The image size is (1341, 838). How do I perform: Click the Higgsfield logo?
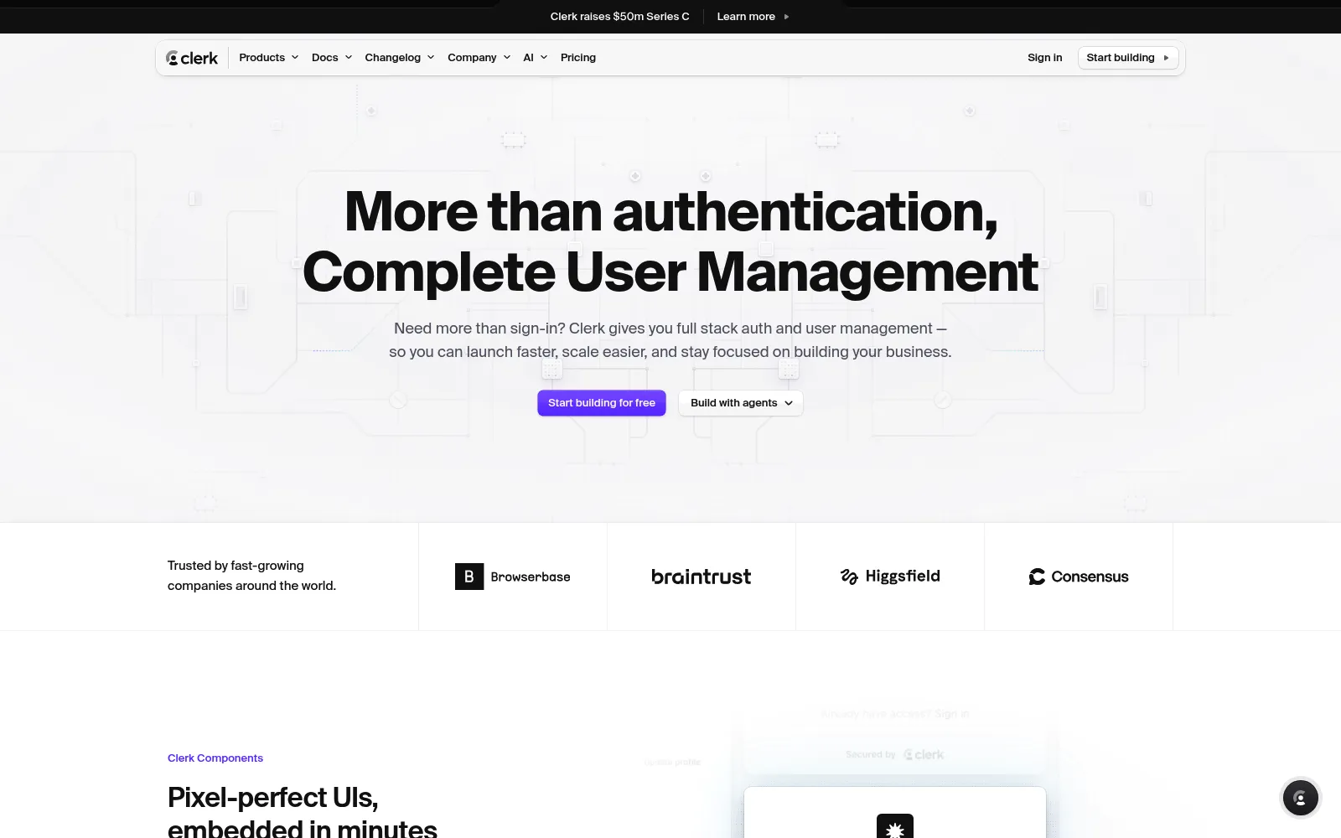[x=890, y=577]
